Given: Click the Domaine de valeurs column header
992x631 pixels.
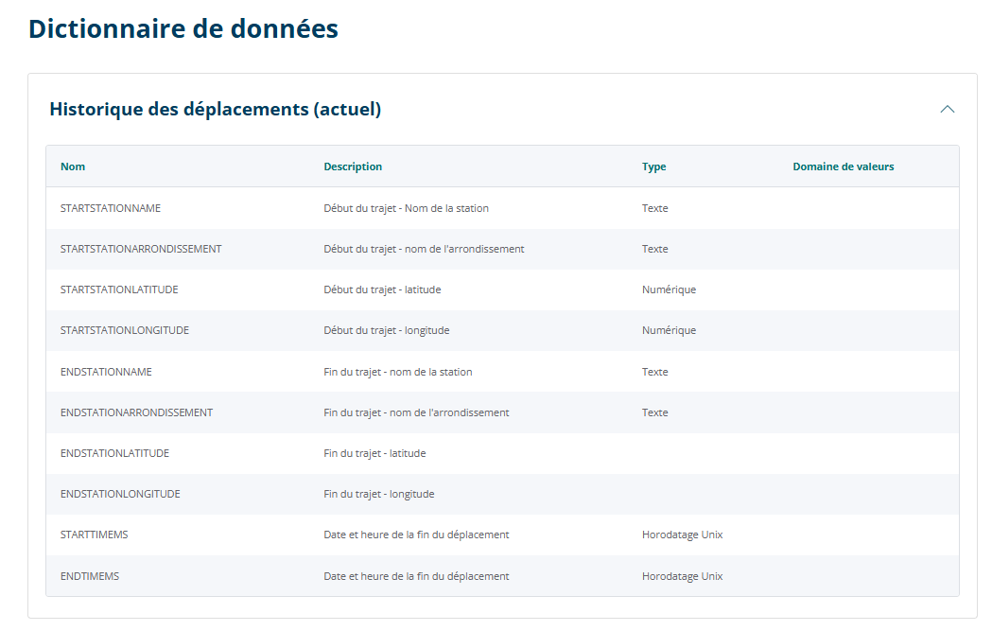Looking at the screenshot, I should pyautogui.click(x=844, y=167).
